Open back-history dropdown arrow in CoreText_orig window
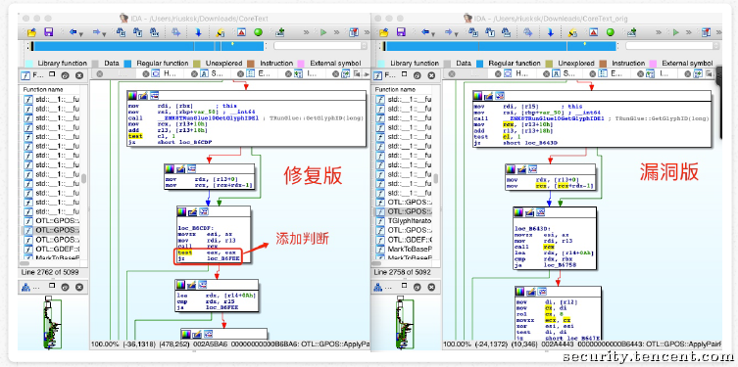The width and height of the screenshot is (738, 367). (433, 34)
